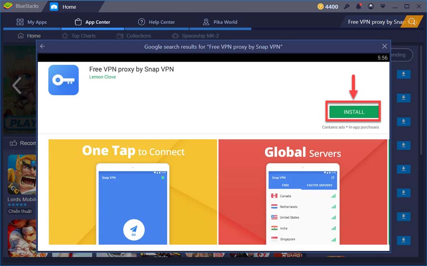Click the first download icon in right list
This screenshot has height=266, width=427.
point(404,74)
